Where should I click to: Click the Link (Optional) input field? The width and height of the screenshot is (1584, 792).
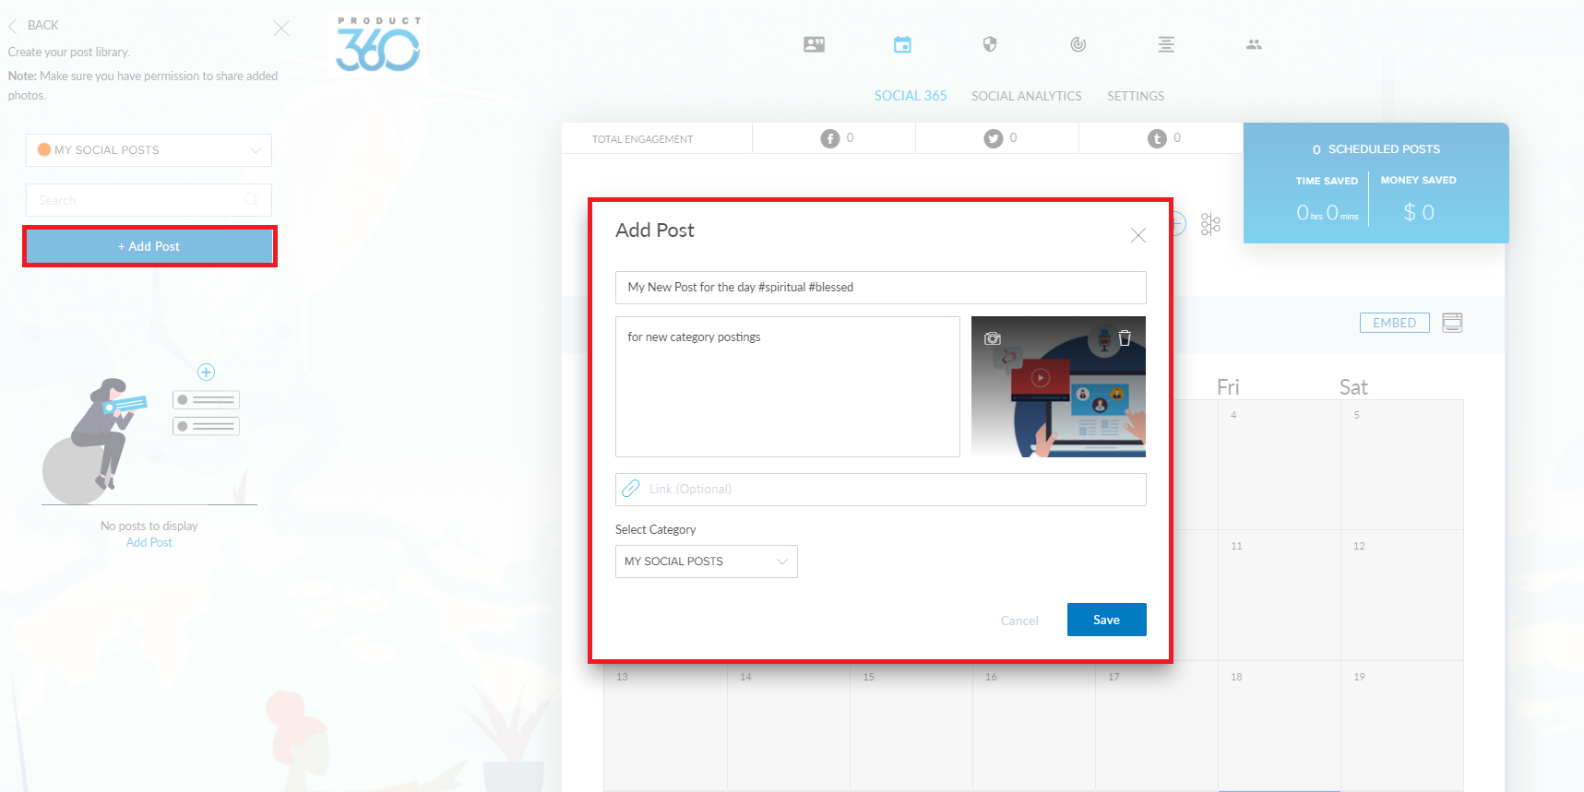[881, 490]
